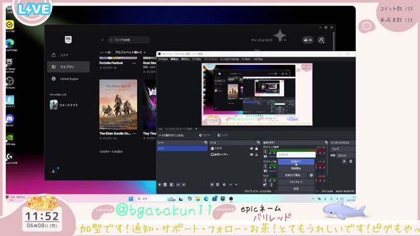Image resolution: width=420 pixels, height=236 pixels.
Task: Add transition with plus in Scene Transitions
Action: (344, 161)
